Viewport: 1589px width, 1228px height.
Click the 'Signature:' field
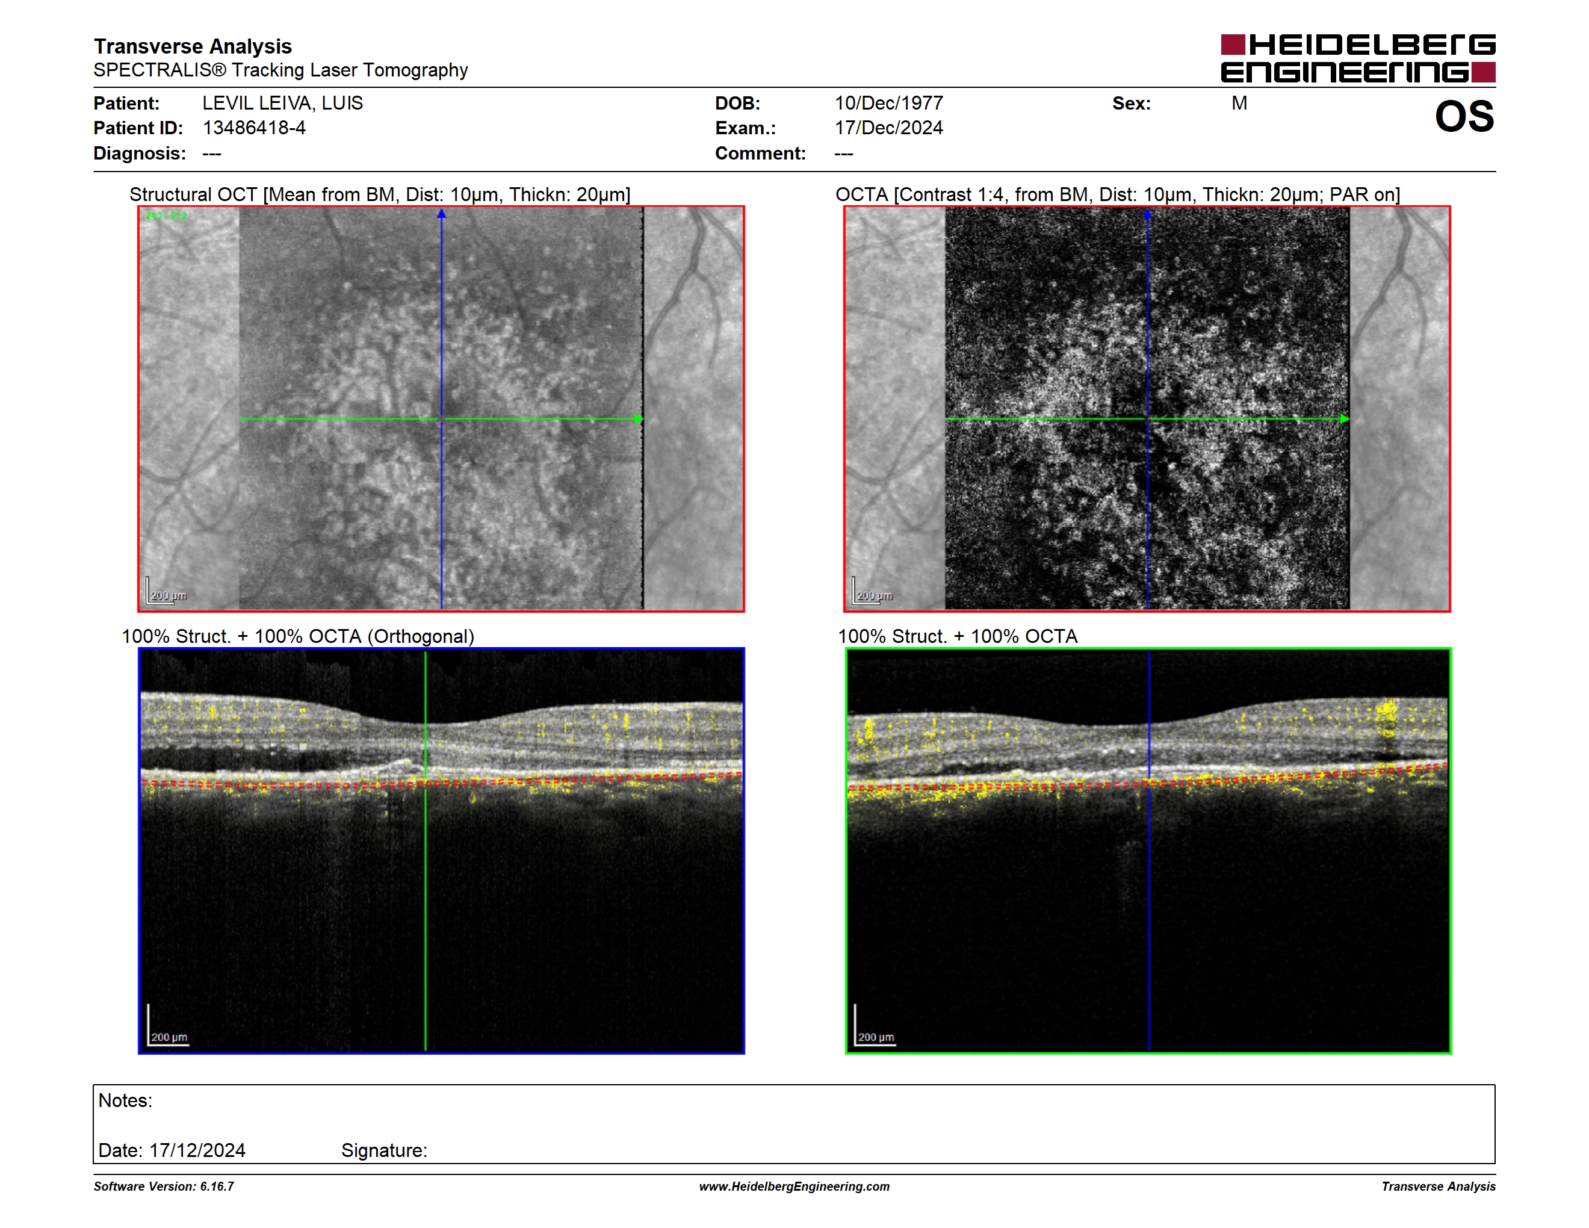pos(384,1151)
